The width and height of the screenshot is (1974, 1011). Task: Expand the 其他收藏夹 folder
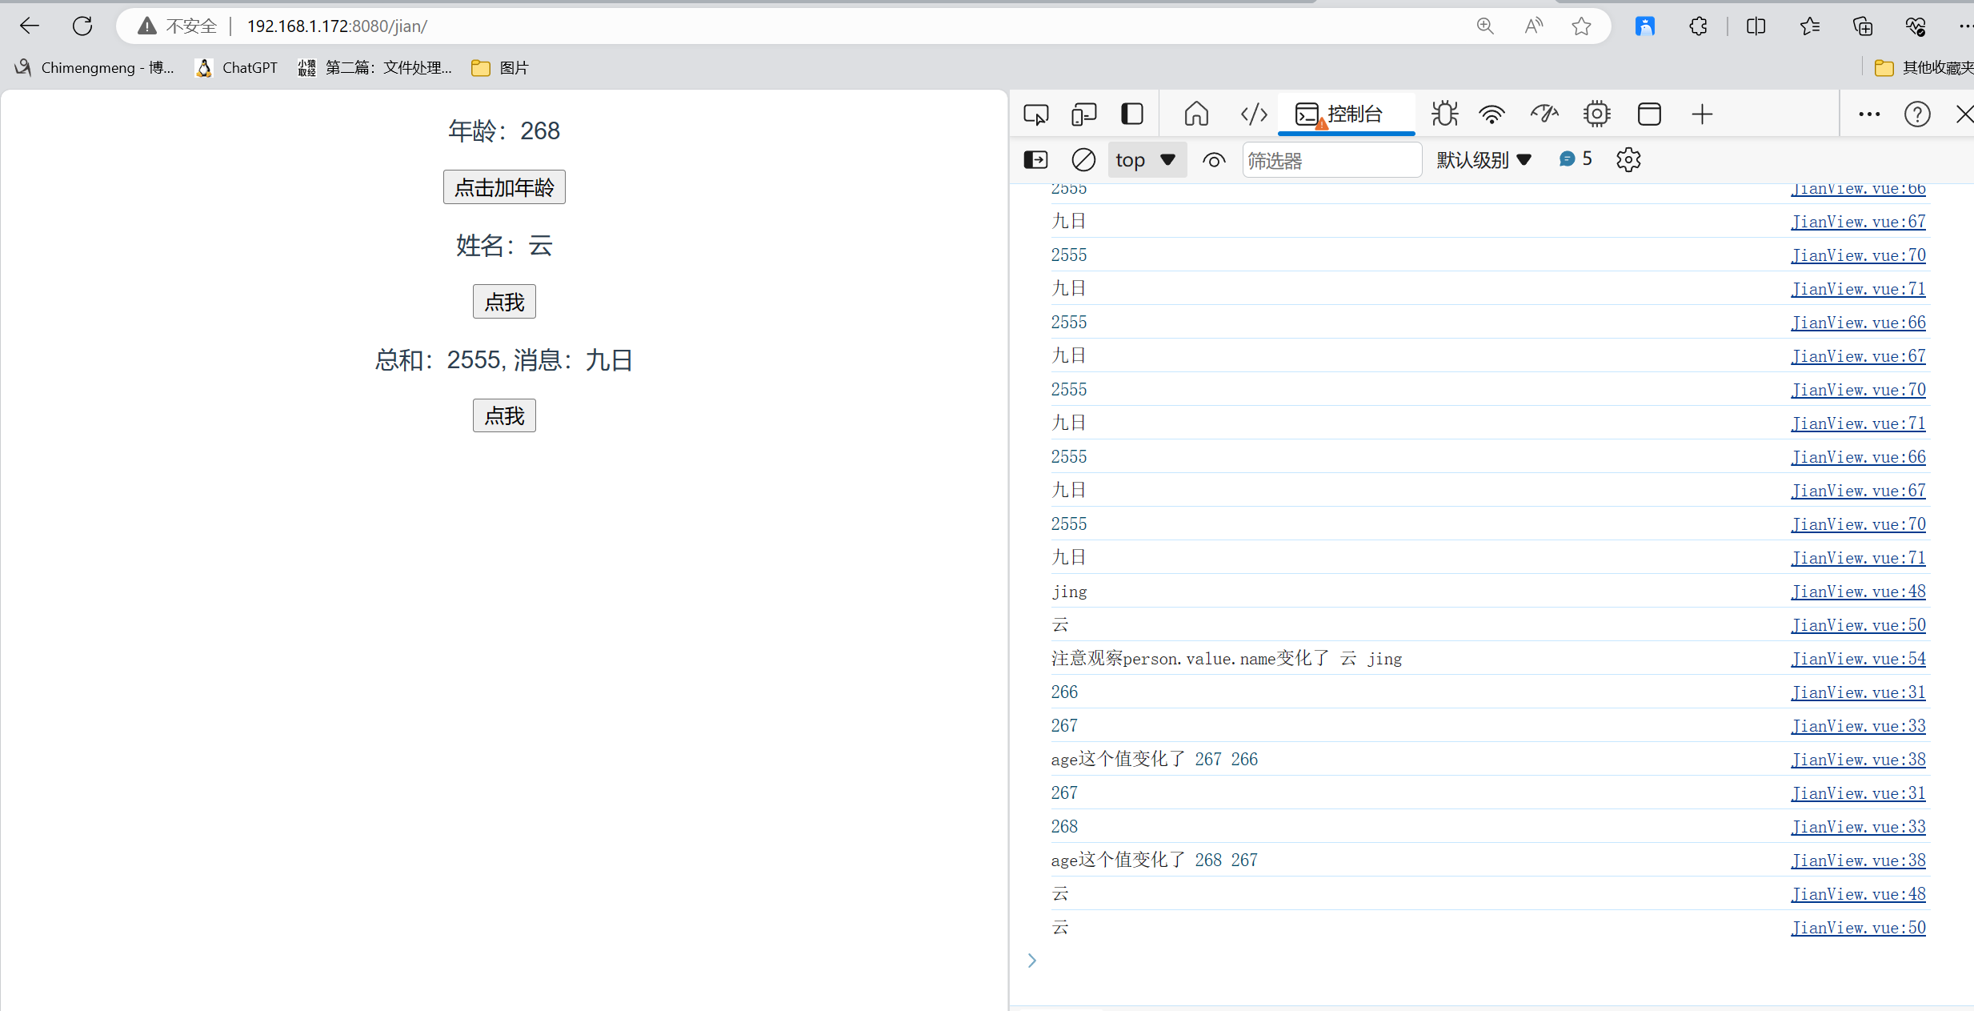click(x=1924, y=68)
